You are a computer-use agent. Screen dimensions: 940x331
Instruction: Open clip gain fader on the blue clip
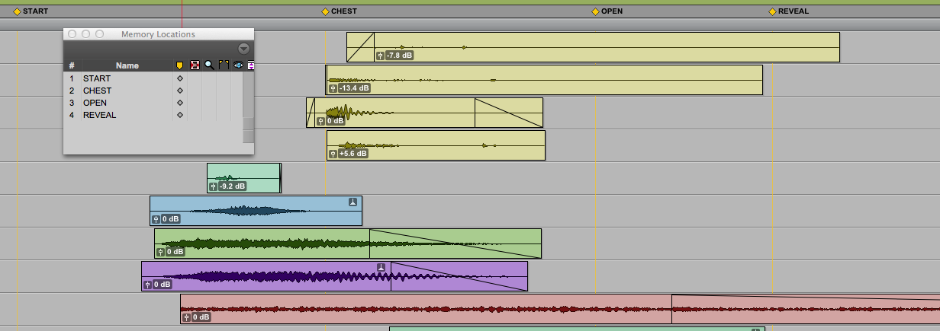click(156, 219)
